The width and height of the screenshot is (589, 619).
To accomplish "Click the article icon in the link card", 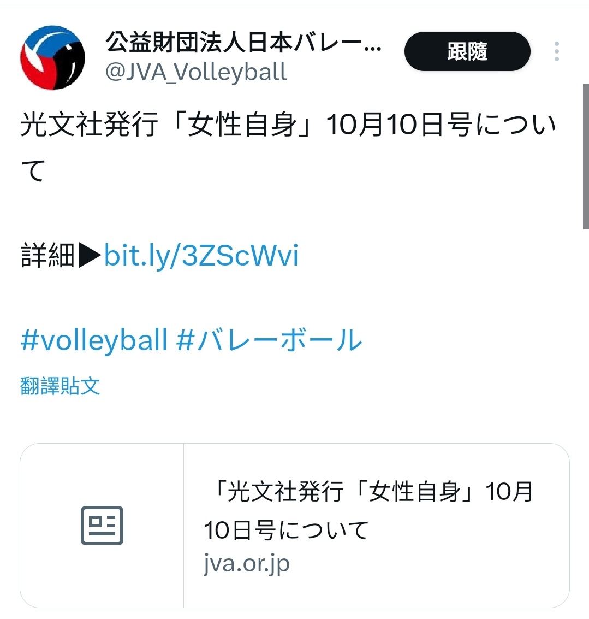I will tap(102, 525).
